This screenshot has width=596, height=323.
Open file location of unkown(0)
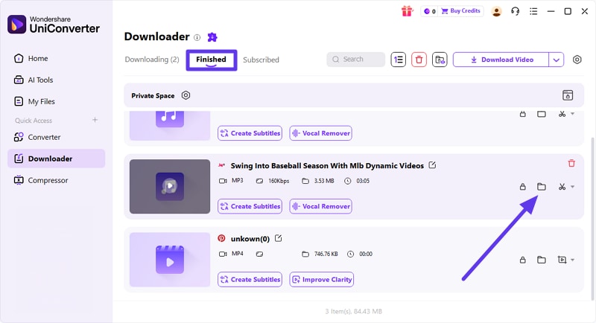tap(542, 260)
